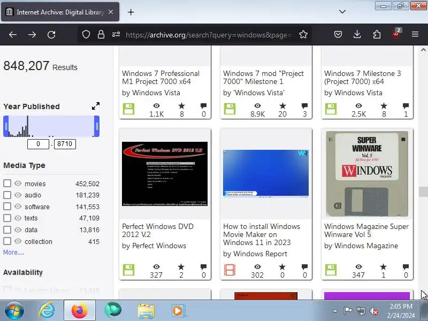
Task: Bookmark this page with the star
Action: (303, 35)
